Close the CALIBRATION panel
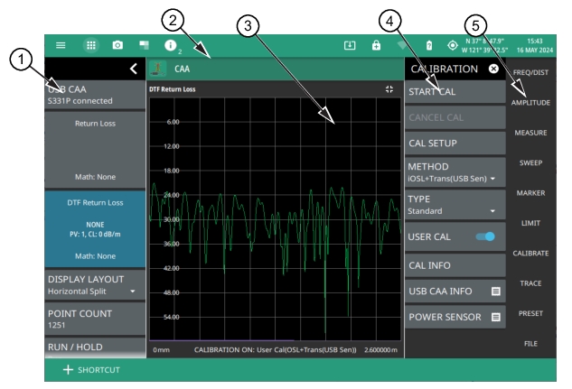 [493, 69]
